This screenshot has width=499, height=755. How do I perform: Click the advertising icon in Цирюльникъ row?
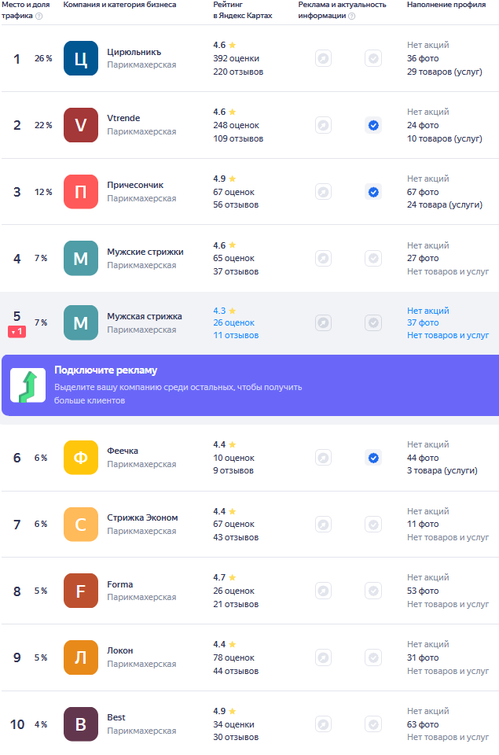point(323,58)
